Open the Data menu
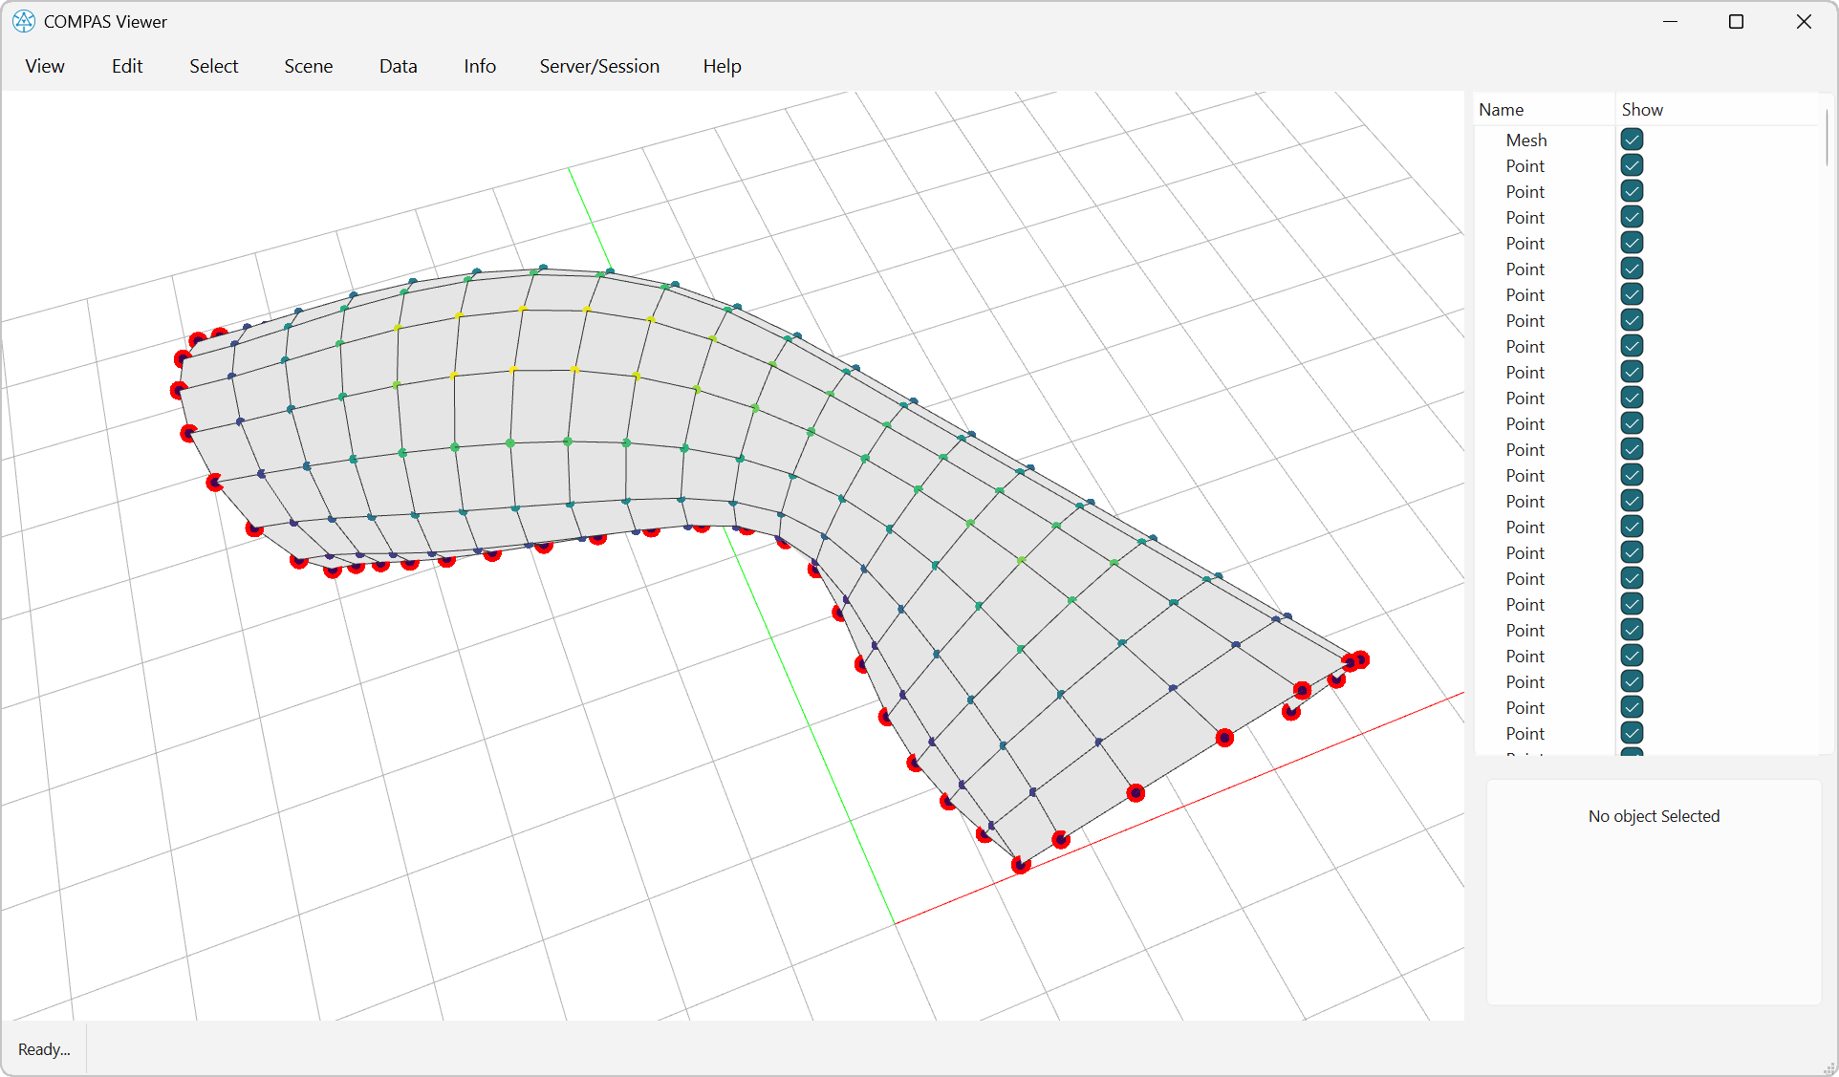The image size is (1839, 1077). [x=398, y=66]
